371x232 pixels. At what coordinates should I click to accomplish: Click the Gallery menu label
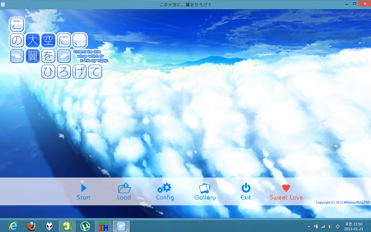(205, 198)
